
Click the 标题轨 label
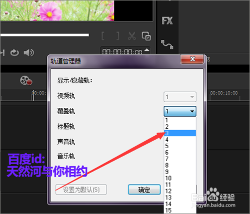[66, 127]
